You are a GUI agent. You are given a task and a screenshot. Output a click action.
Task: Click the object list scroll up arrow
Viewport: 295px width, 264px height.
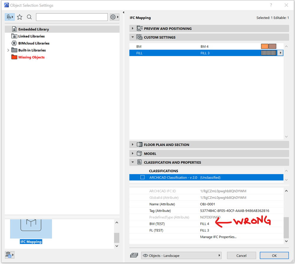point(117,223)
